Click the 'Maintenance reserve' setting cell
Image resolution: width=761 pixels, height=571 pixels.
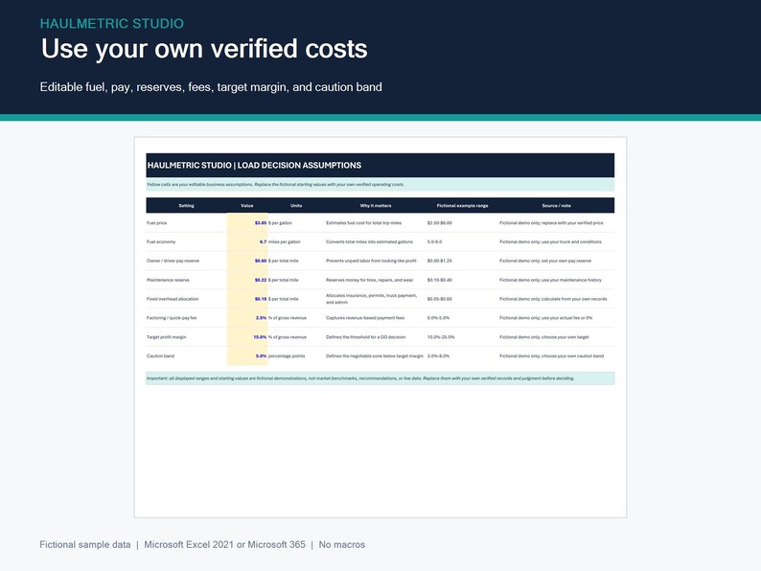point(168,280)
